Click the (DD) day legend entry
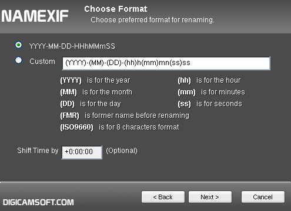This screenshot has height=211, width=291. (91, 104)
